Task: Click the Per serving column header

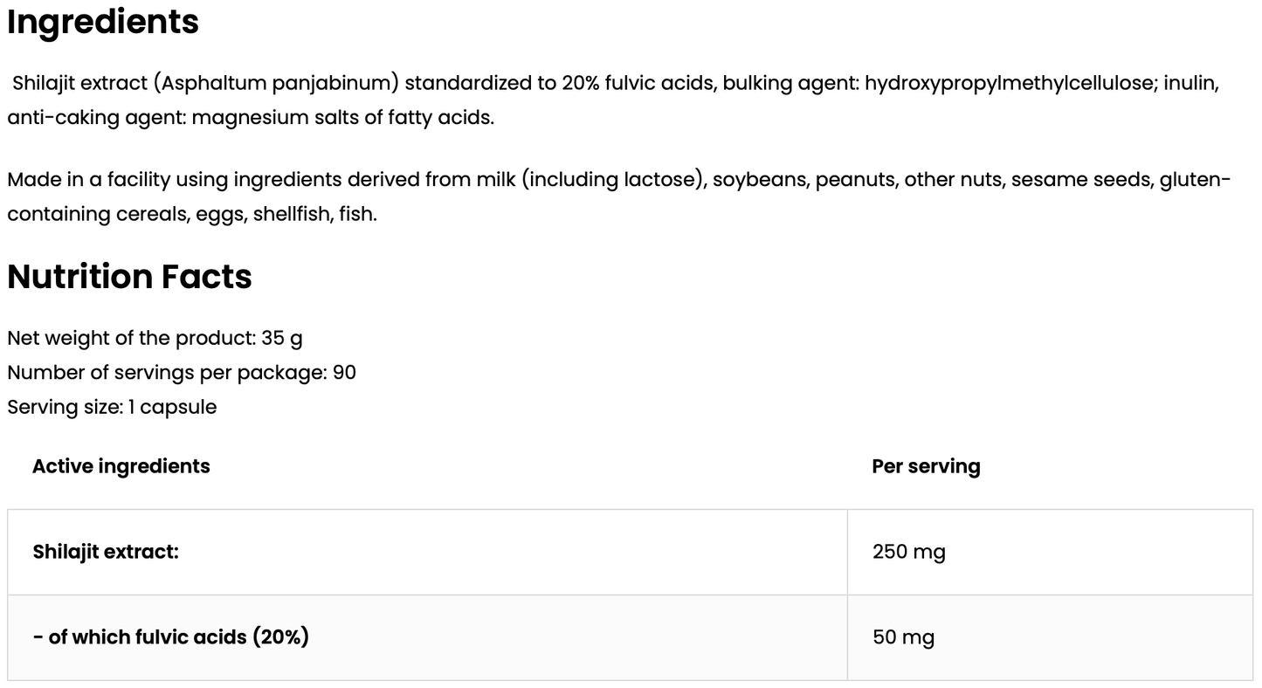Action: (926, 466)
